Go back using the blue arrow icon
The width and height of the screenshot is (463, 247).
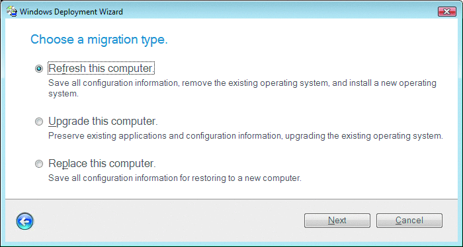[25, 221]
